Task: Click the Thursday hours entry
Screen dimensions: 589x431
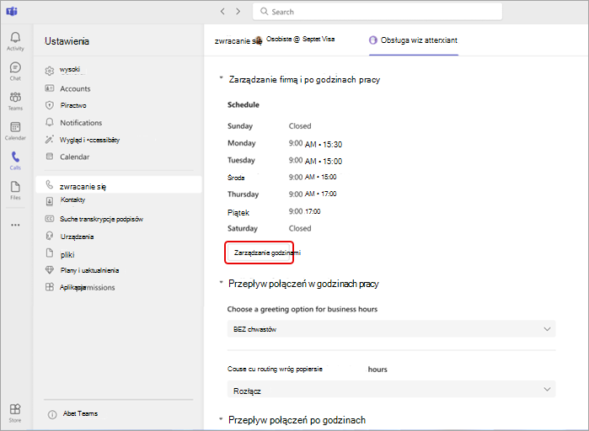Action: pos(313,194)
